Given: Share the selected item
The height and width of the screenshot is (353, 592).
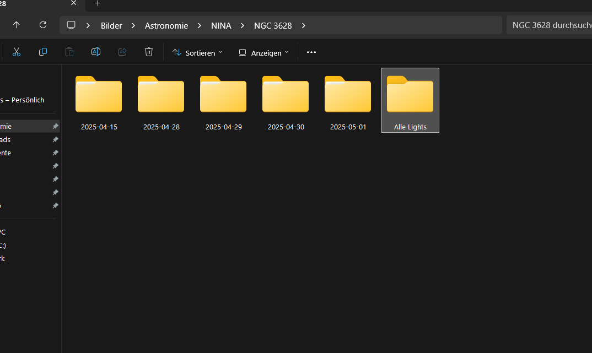Looking at the screenshot, I should click(x=122, y=52).
